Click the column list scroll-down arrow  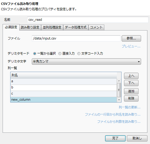coord(119,100)
